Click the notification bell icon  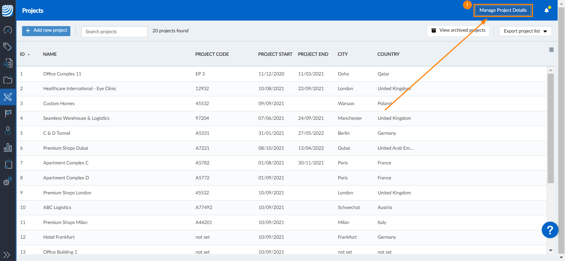(x=546, y=11)
